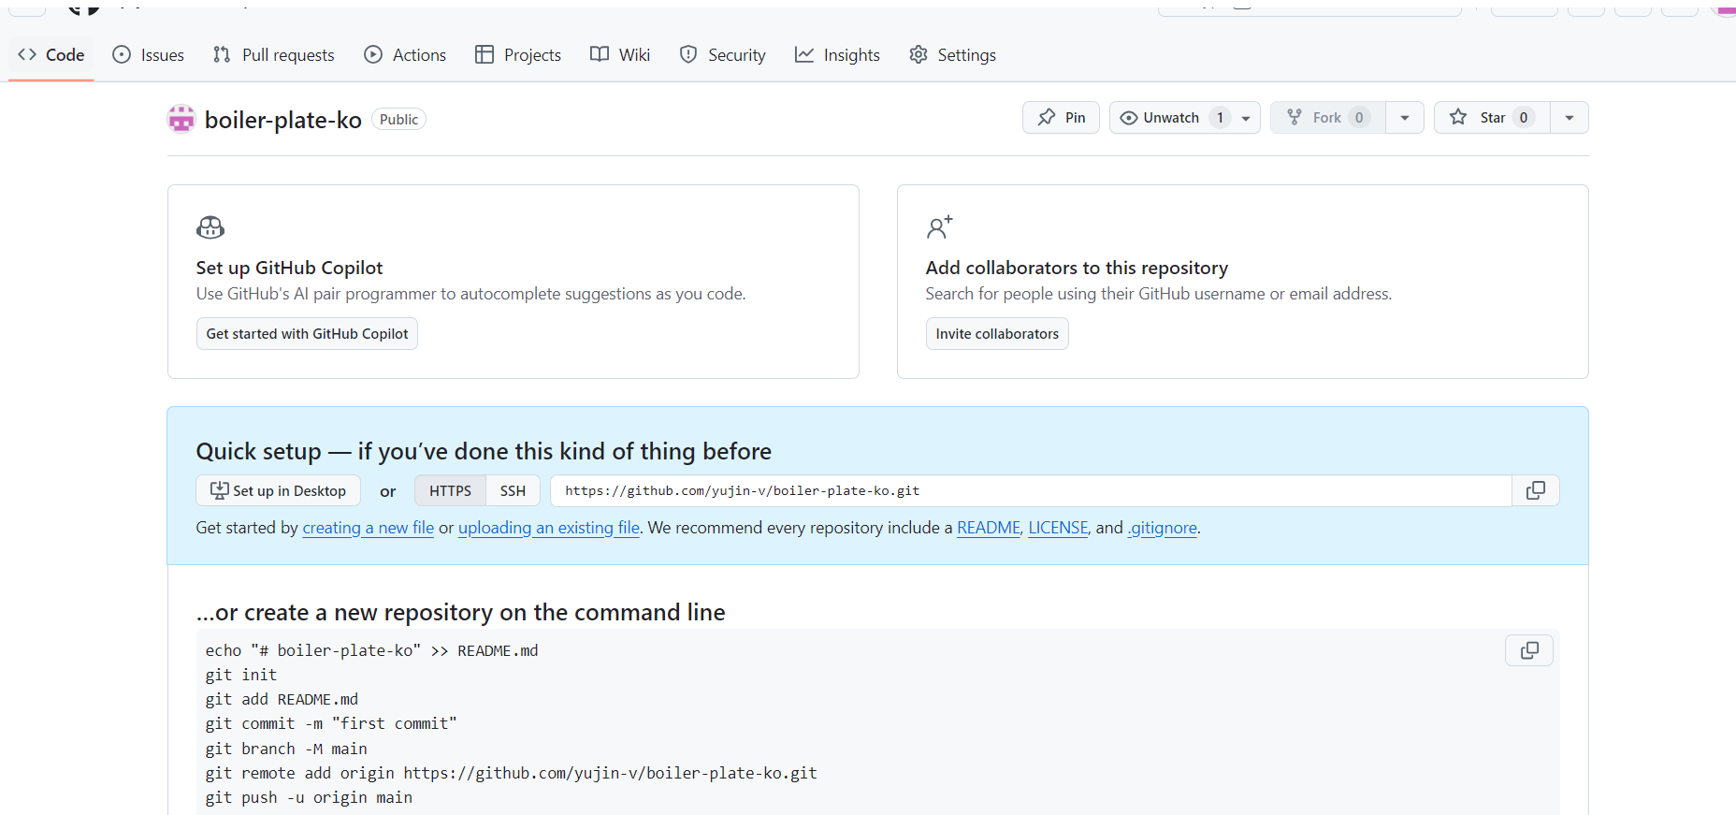Click the 'git branch -M main' line
Image resolution: width=1736 pixels, height=815 pixels.
click(x=286, y=749)
